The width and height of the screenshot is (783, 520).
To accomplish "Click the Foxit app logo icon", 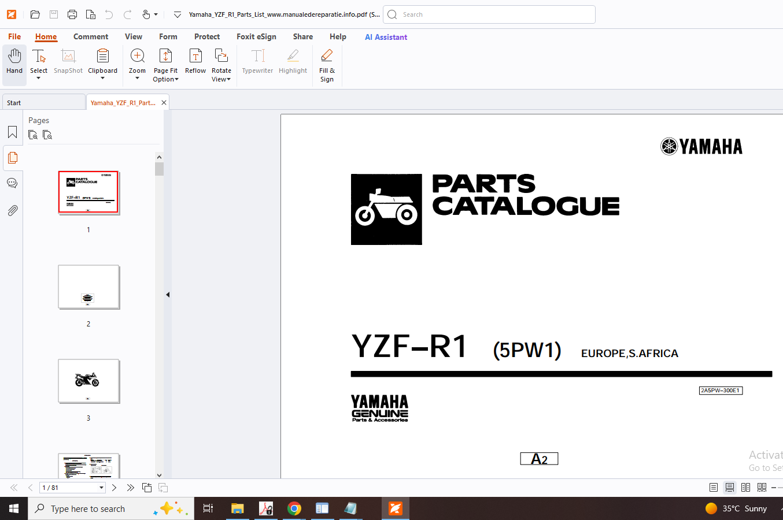I will pyautogui.click(x=12, y=14).
